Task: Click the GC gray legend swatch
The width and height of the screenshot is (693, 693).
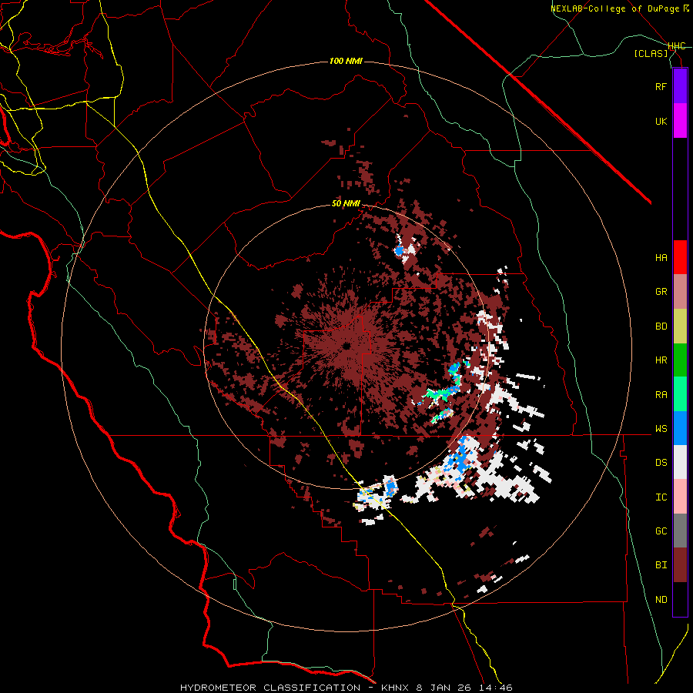Action: click(x=680, y=531)
